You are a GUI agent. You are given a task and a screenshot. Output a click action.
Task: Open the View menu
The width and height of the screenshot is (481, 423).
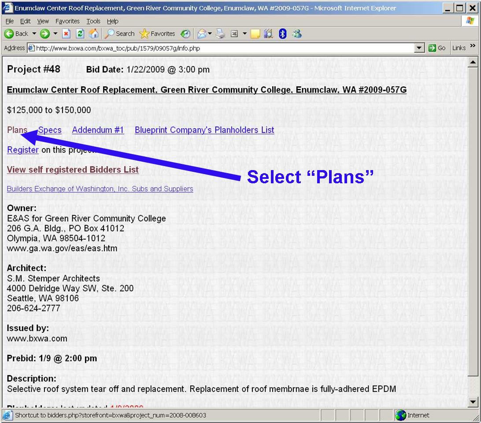43,21
